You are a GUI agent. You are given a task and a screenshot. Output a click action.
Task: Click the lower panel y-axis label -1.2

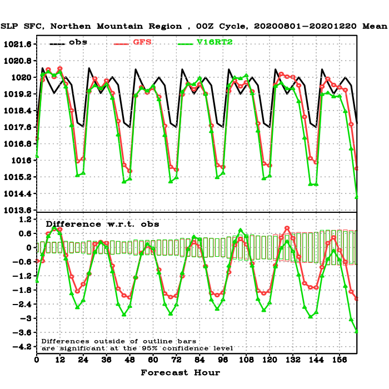pos(22,276)
